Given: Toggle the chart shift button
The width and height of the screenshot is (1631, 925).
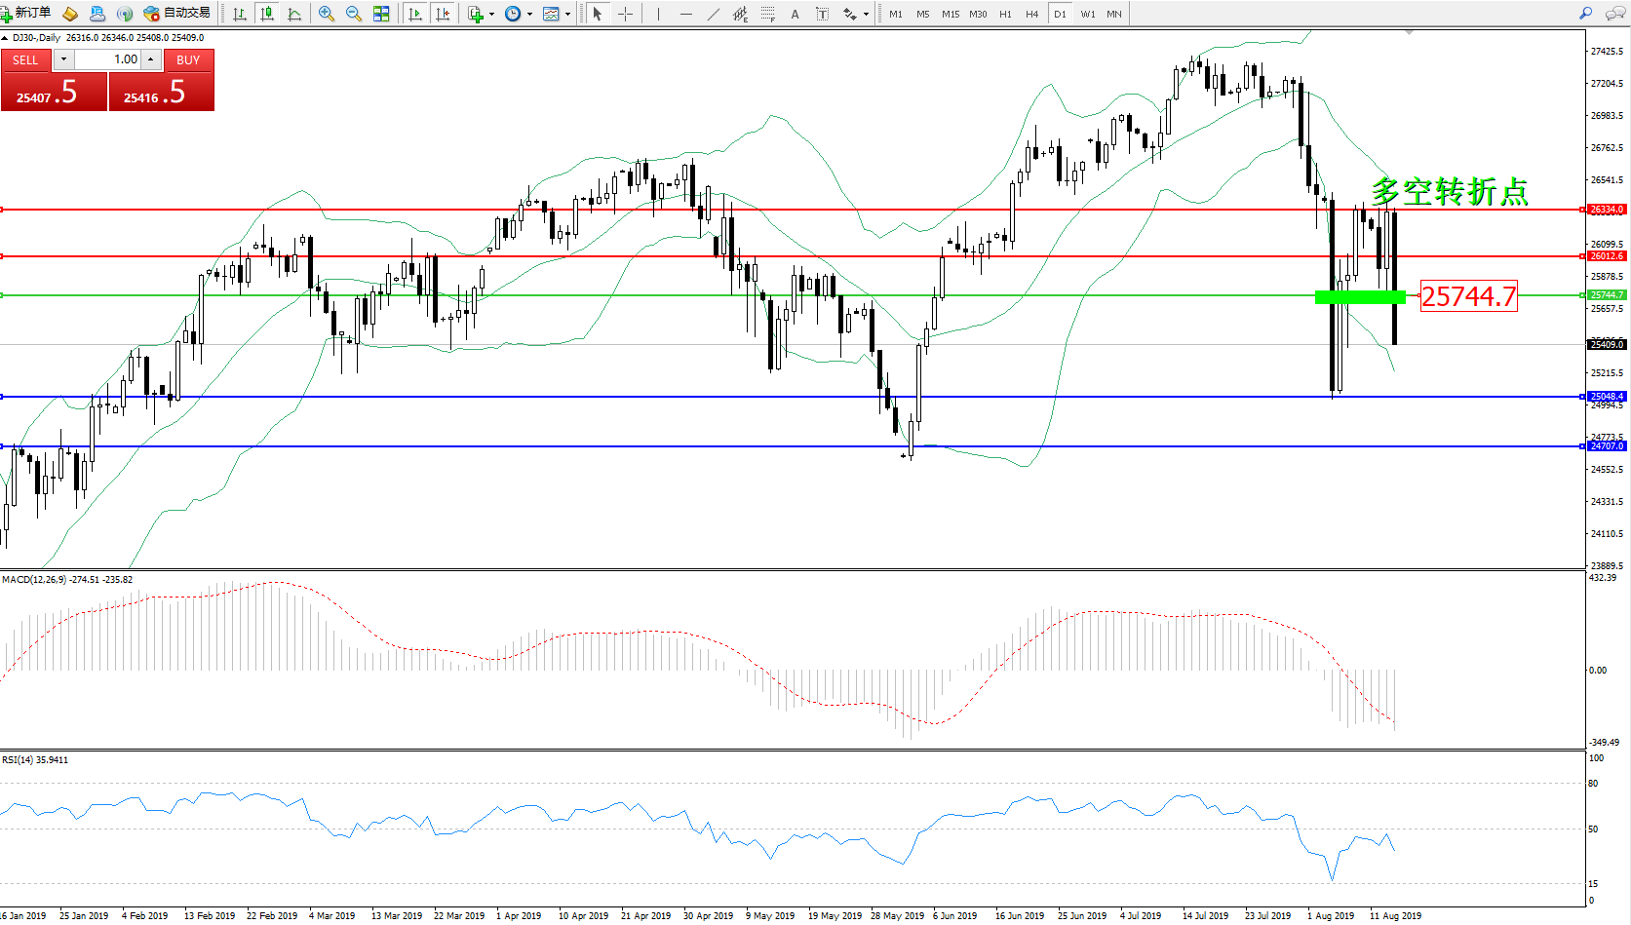Looking at the screenshot, I should point(443,14).
